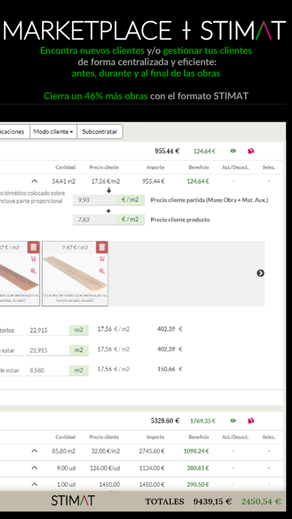
Task: Edit the 9,93 €/m2 partida price field
Action: [x=95, y=200]
